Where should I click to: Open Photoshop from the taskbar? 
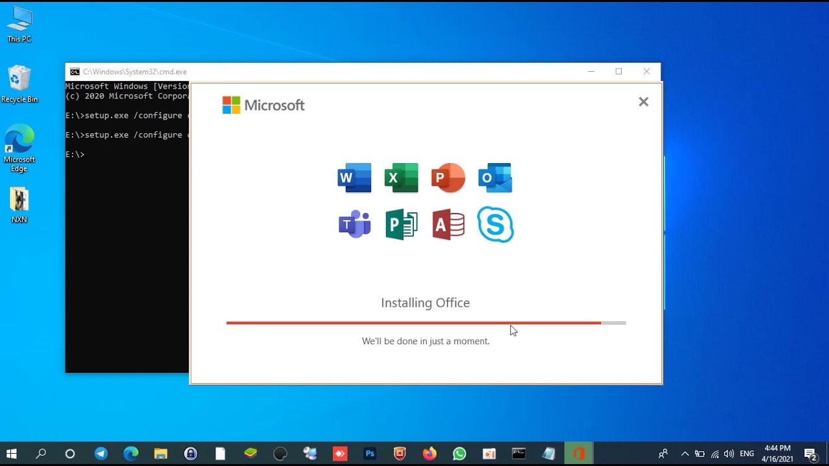tap(370, 454)
